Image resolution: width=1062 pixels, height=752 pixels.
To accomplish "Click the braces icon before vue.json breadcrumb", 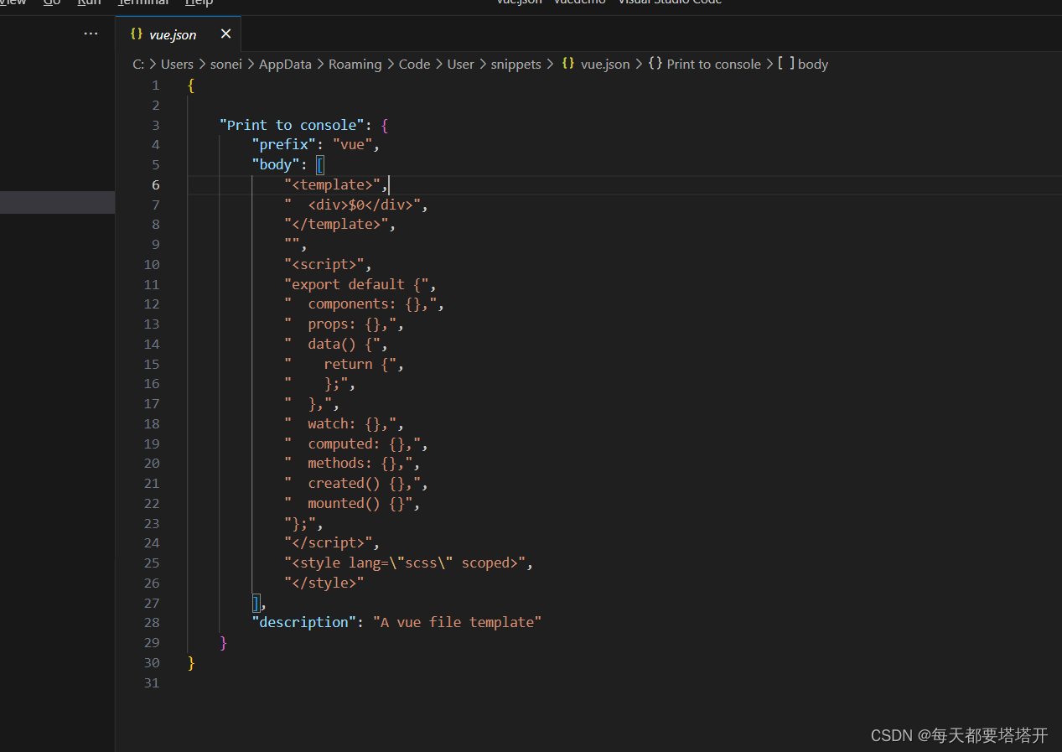I will (567, 64).
